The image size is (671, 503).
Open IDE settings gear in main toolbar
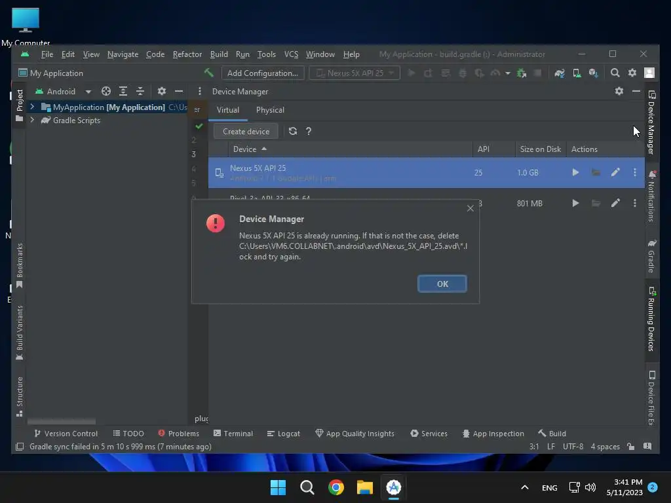pos(632,73)
